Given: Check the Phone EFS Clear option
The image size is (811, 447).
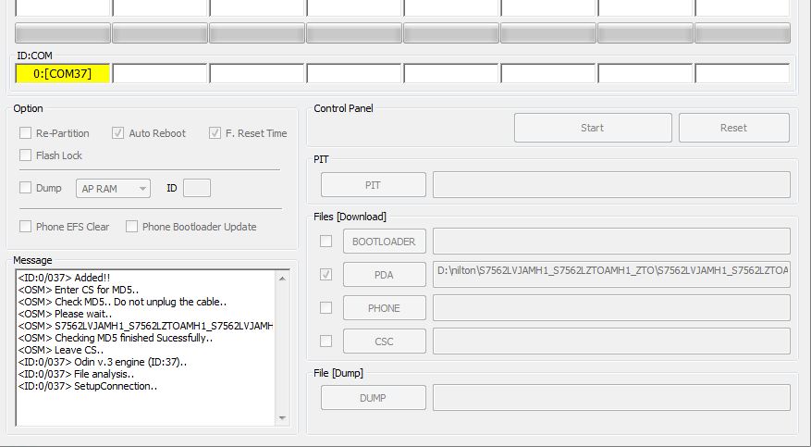Looking at the screenshot, I should (26, 227).
